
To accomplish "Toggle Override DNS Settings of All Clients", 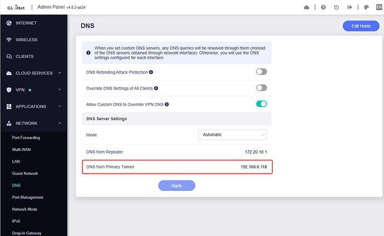I will pos(261,88).
